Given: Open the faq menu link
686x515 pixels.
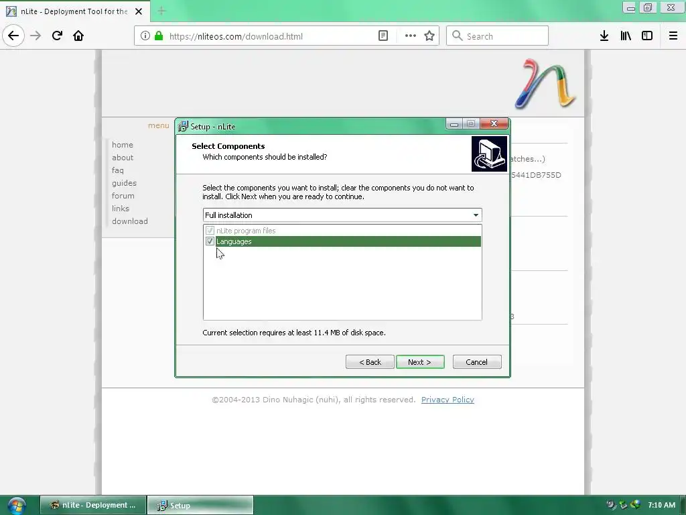Looking at the screenshot, I should click(x=118, y=170).
